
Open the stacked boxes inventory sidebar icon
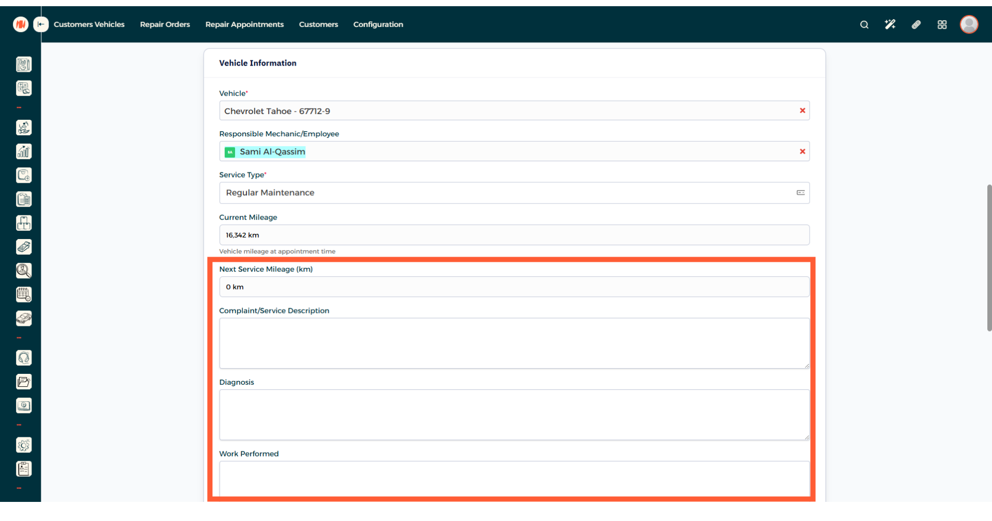(24, 223)
